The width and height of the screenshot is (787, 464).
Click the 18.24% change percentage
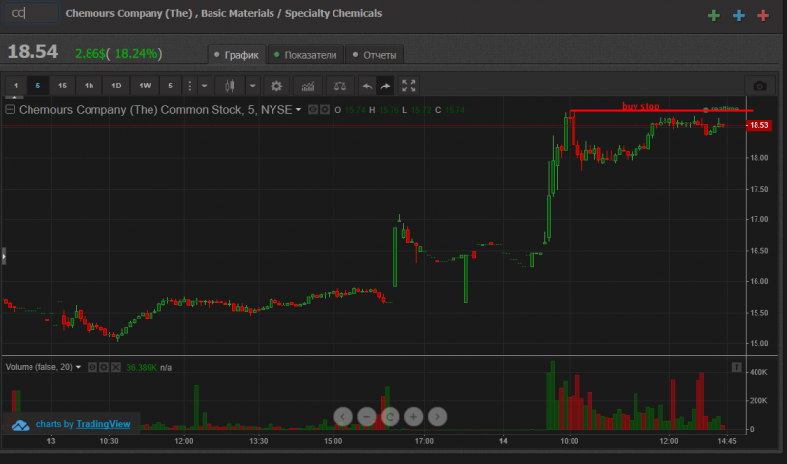[x=136, y=53]
